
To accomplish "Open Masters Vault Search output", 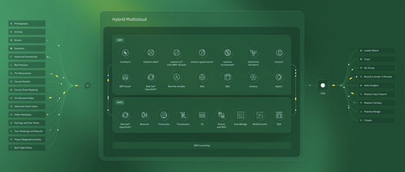I will pos(377,94).
